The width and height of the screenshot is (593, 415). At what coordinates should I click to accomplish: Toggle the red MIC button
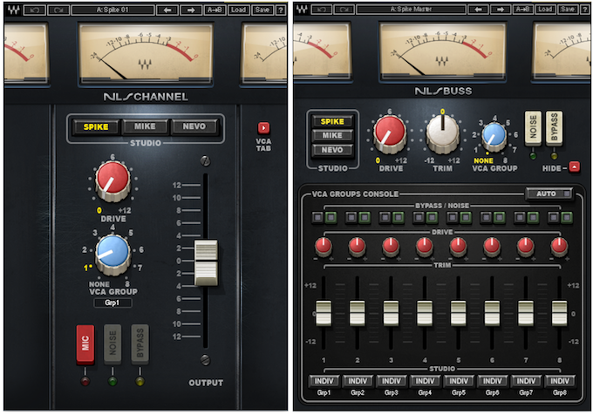(85, 344)
